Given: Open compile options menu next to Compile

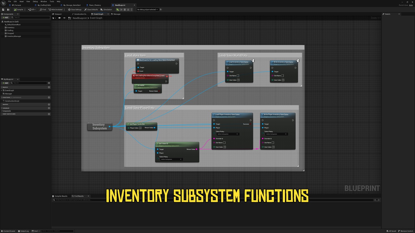Looking at the screenshot, I should point(26,9).
